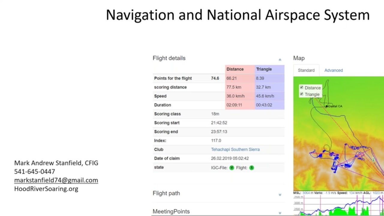Toggle the Distance checkbox on the map
Viewport: 384px width, 216px height.
301,87
